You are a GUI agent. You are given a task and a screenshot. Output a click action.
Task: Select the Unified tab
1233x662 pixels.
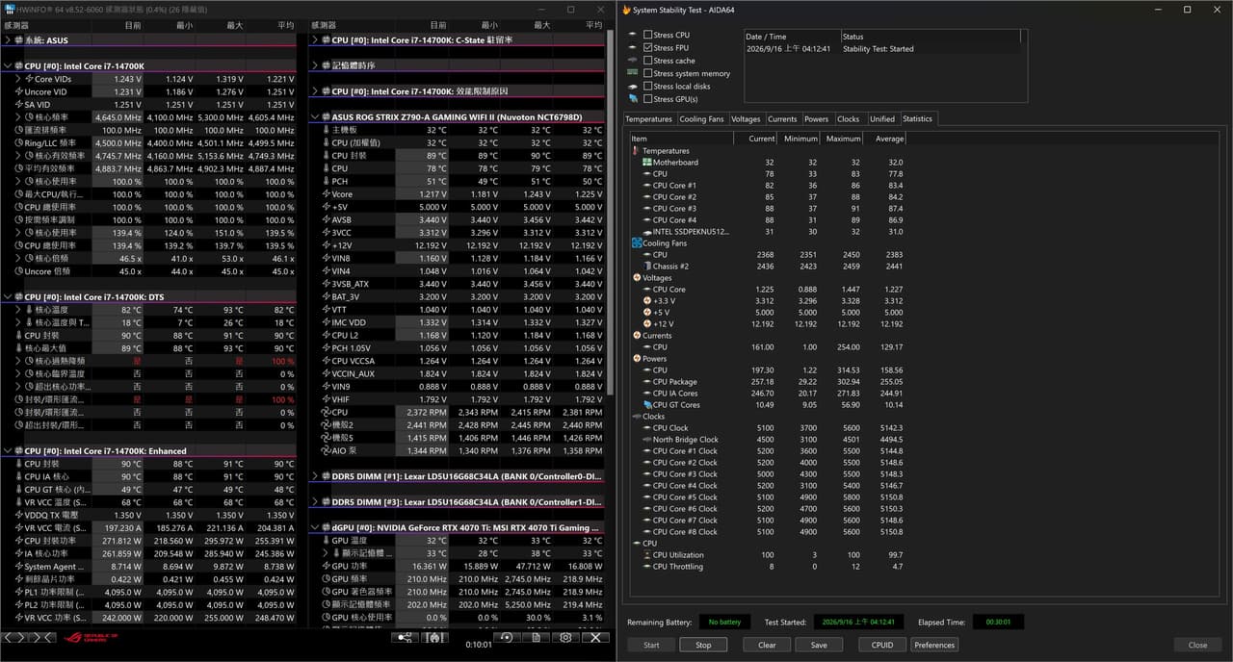(x=881, y=119)
